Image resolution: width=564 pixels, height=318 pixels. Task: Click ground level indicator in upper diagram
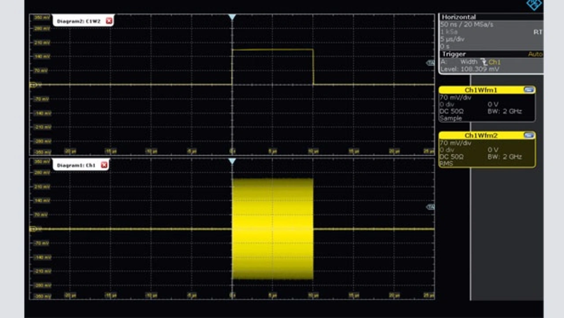click(x=32, y=84)
